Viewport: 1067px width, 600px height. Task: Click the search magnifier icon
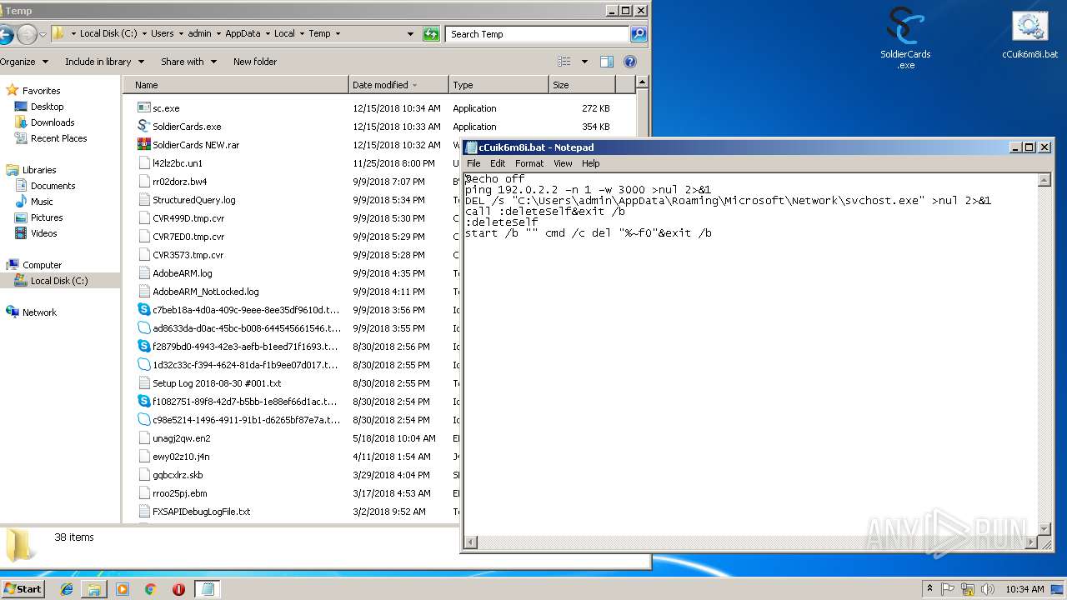pyautogui.click(x=639, y=34)
